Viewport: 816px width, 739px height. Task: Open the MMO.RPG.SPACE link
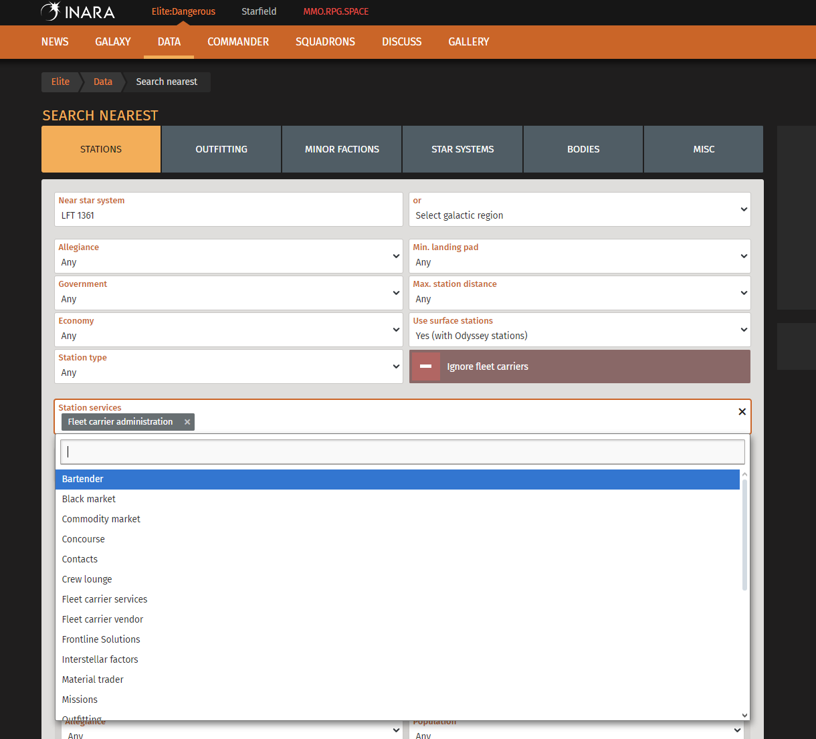tap(336, 11)
